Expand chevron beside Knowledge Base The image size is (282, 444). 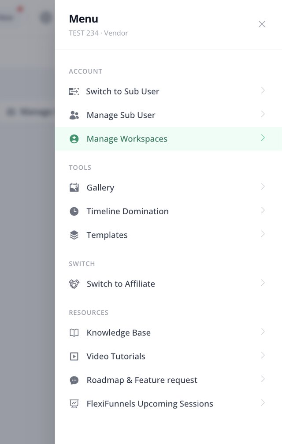[x=263, y=331]
